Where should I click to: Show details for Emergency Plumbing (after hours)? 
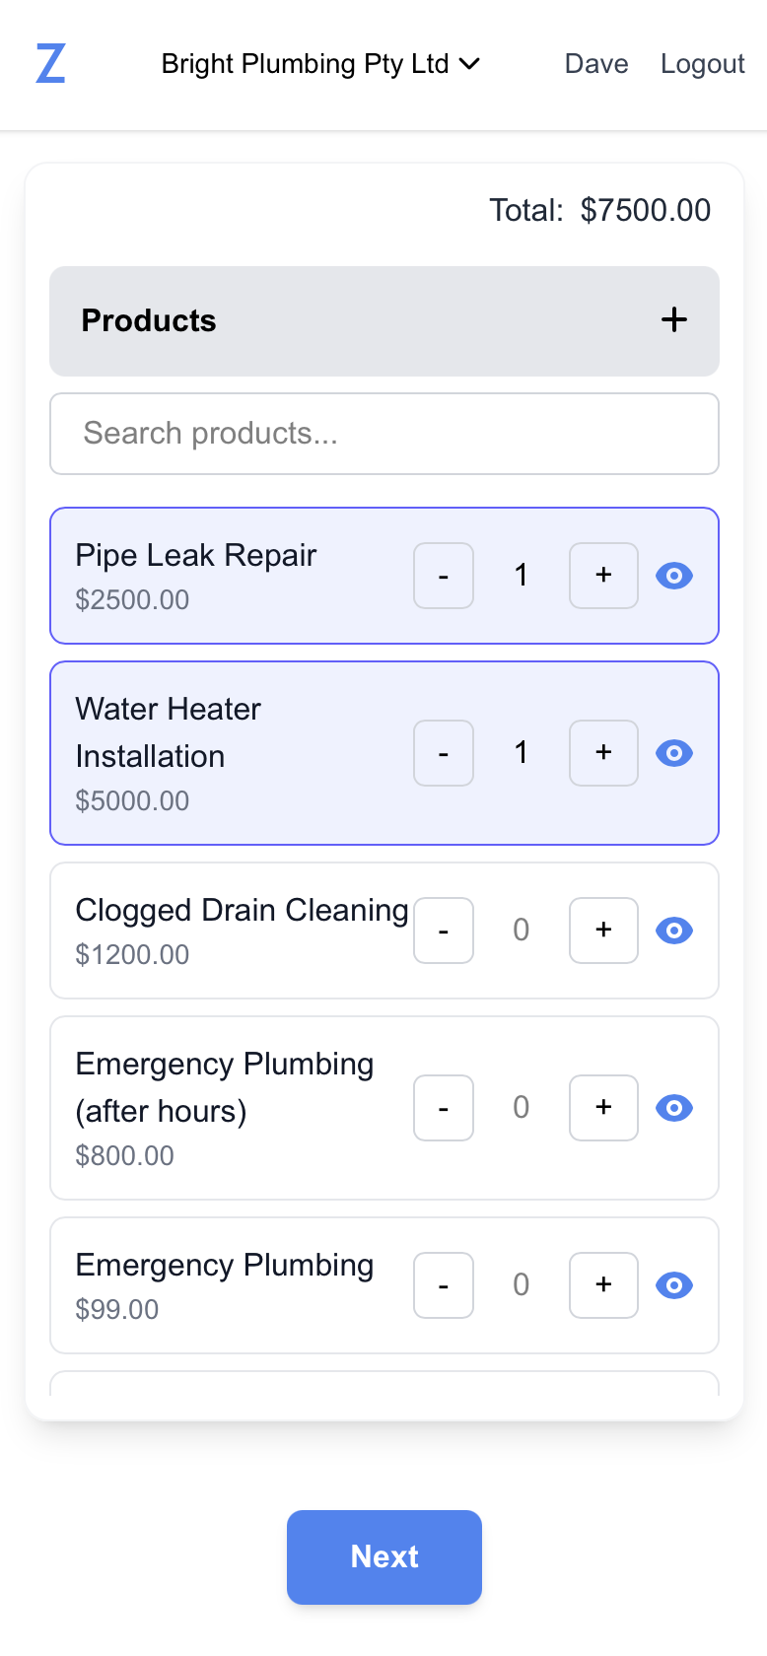coord(674,1108)
